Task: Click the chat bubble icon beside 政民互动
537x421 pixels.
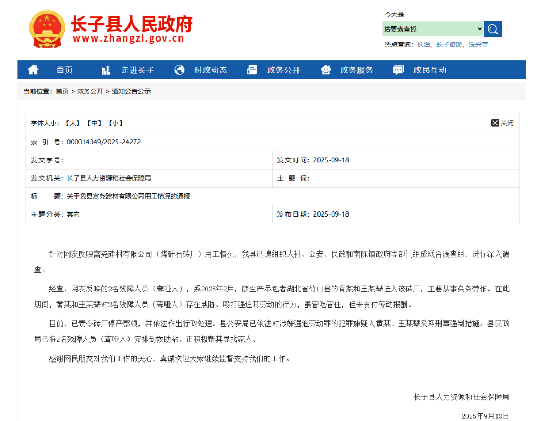Action: pyautogui.click(x=399, y=70)
